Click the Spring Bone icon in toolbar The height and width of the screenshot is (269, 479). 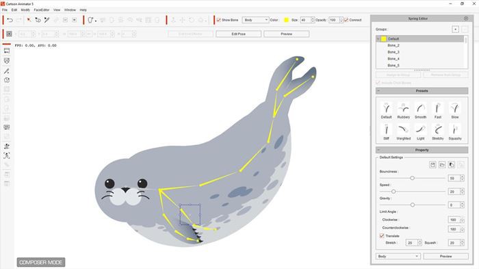point(91,20)
